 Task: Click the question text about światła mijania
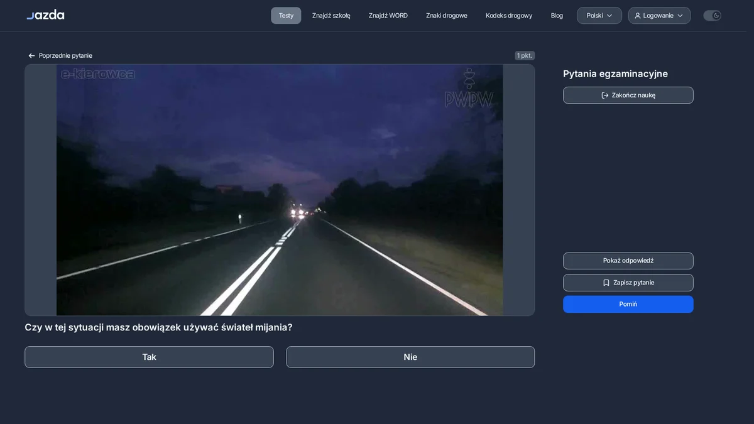pos(158,327)
